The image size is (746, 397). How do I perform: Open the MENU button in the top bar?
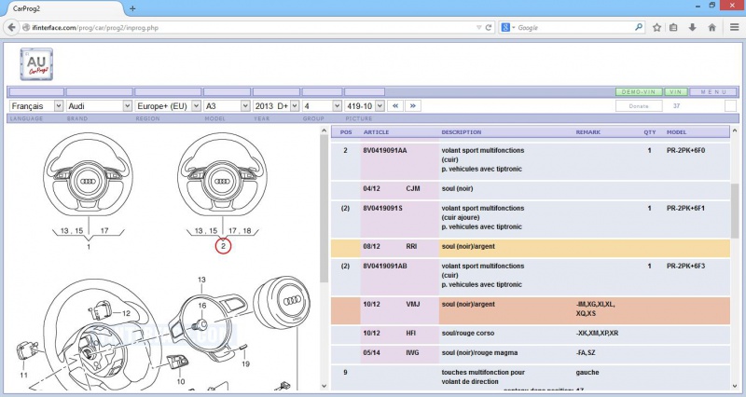[x=713, y=92]
